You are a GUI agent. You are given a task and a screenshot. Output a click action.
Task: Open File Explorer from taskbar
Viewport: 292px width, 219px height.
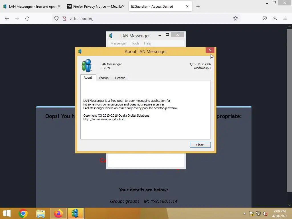point(40,213)
